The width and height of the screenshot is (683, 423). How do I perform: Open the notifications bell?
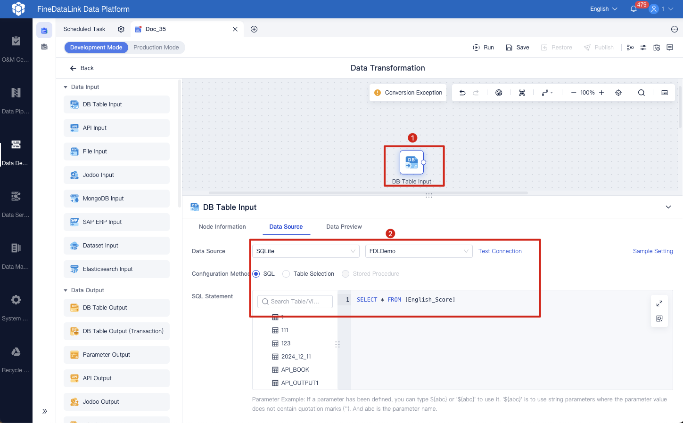(634, 9)
